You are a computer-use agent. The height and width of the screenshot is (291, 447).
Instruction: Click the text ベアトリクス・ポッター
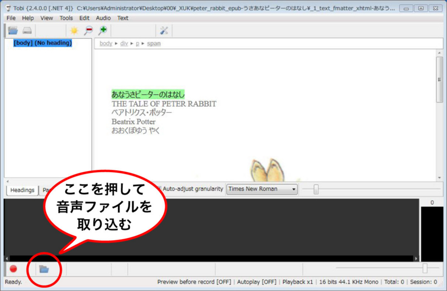[142, 113]
